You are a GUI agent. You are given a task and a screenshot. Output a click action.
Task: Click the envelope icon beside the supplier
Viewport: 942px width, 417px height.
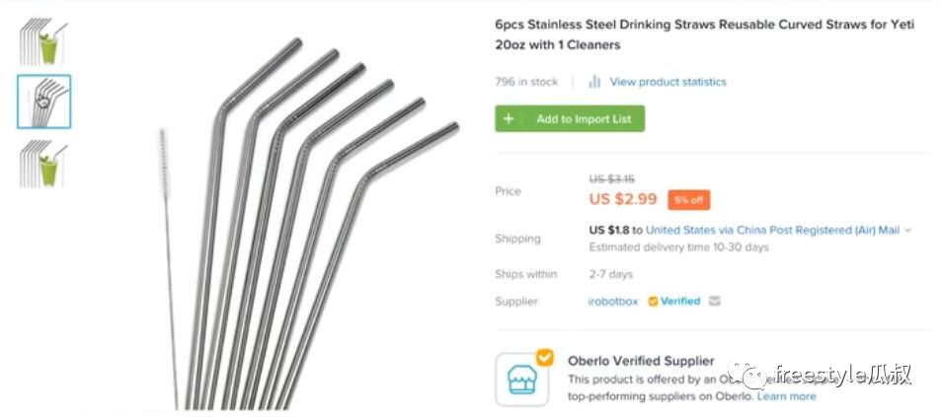pyautogui.click(x=715, y=302)
